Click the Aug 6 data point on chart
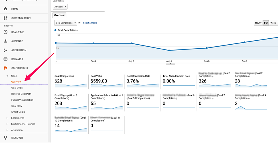The width and height of the screenshot is (278, 143). click(x=244, y=42)
